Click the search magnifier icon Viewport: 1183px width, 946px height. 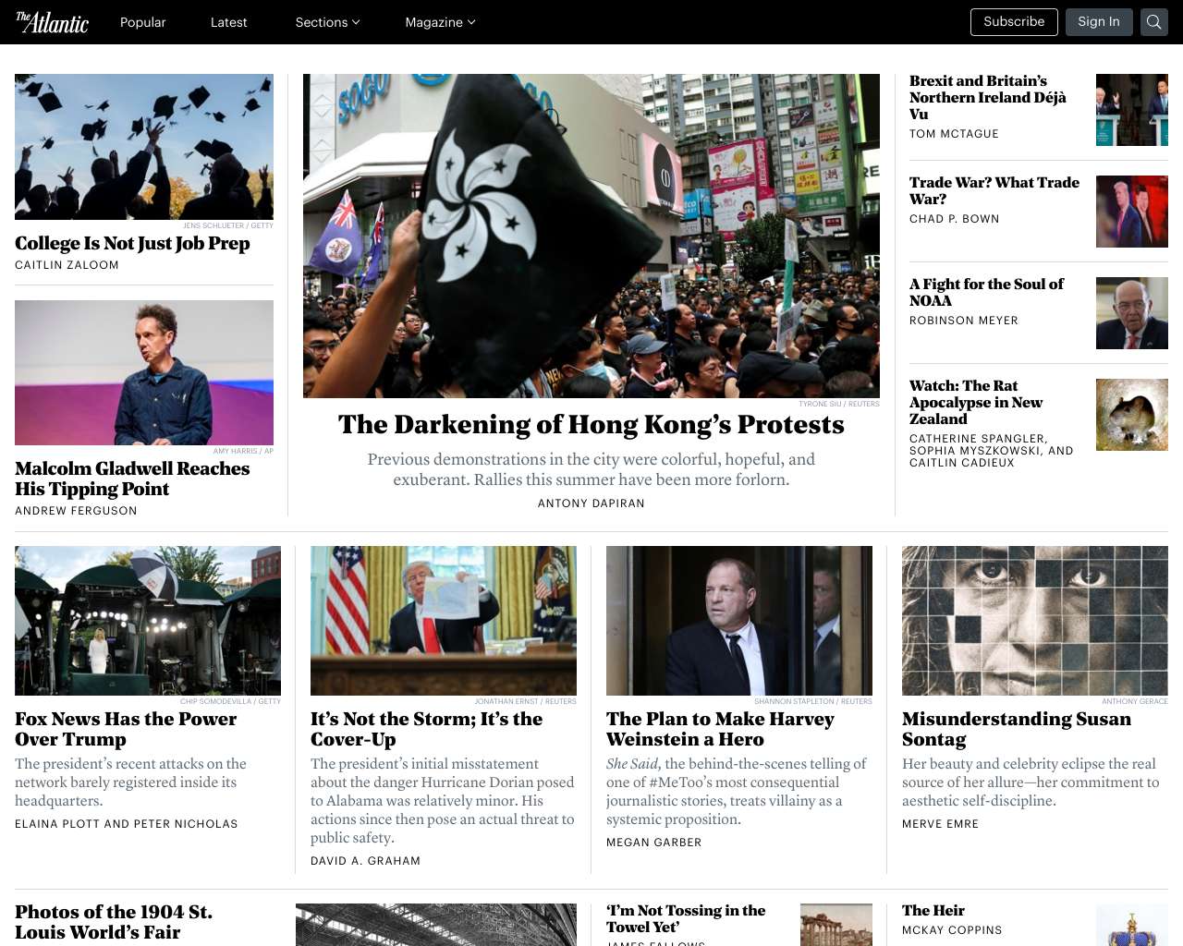click(x=1154, y=22)
